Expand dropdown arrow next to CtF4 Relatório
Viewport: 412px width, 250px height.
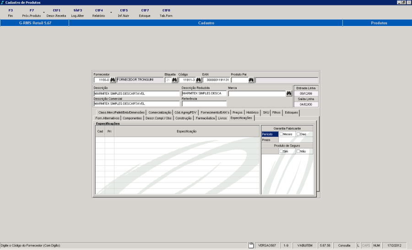pos(111,12)
